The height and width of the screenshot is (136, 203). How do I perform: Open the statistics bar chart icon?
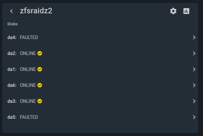pyautogui.click(x=186, y=11)
